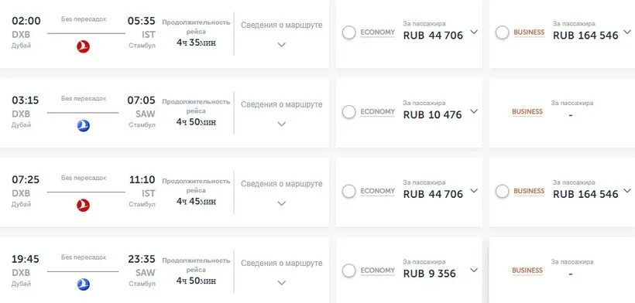This screenshot has width=635, height=303.
Task: Choose the Economy RUB 10 476 fare radio button
Action: pyautogui.click(x=348, y=112)
